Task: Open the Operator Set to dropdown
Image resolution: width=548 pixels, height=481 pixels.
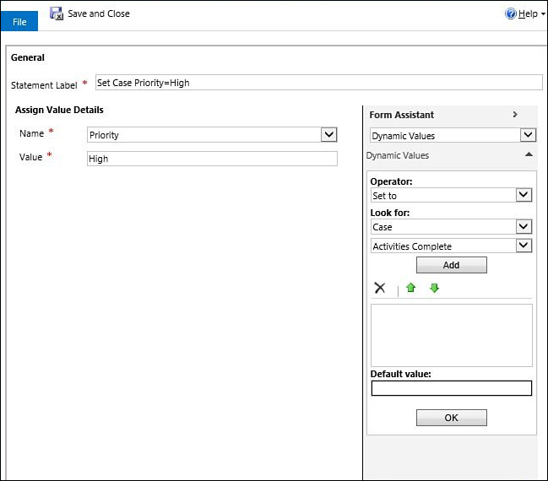Action: coord(524,195)
